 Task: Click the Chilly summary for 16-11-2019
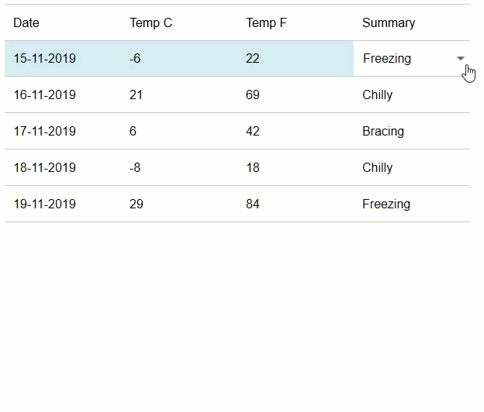pos(377,95)
